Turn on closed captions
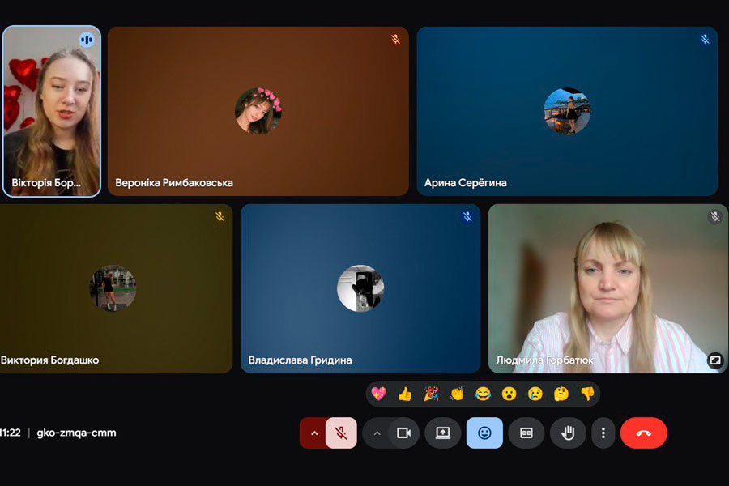Screen dimensions: 729x486 point(526,433)
